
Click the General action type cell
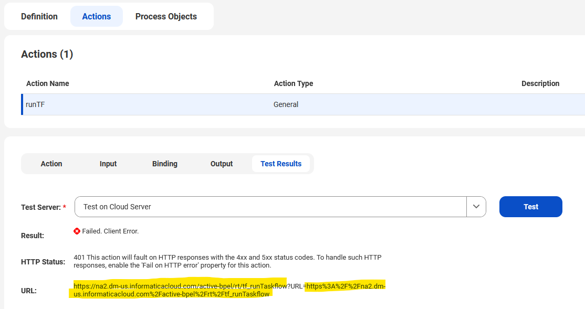(x=286, y=104)
